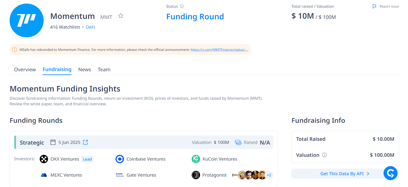
Task: Expand the +2 more investors badge
Action: [269, 175]
